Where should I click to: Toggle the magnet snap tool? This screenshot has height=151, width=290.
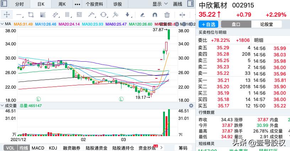(155, 15)
